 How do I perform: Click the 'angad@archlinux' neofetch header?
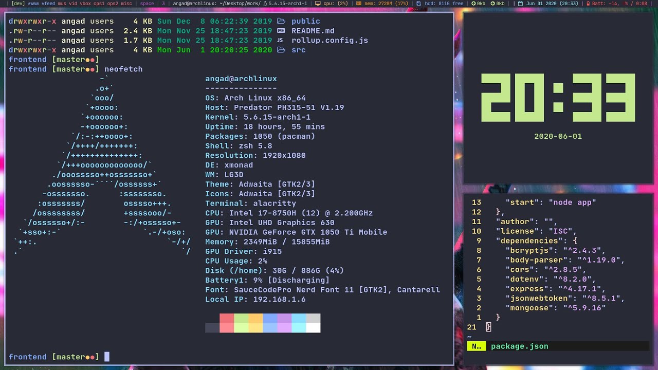click(x=241, y=79)
